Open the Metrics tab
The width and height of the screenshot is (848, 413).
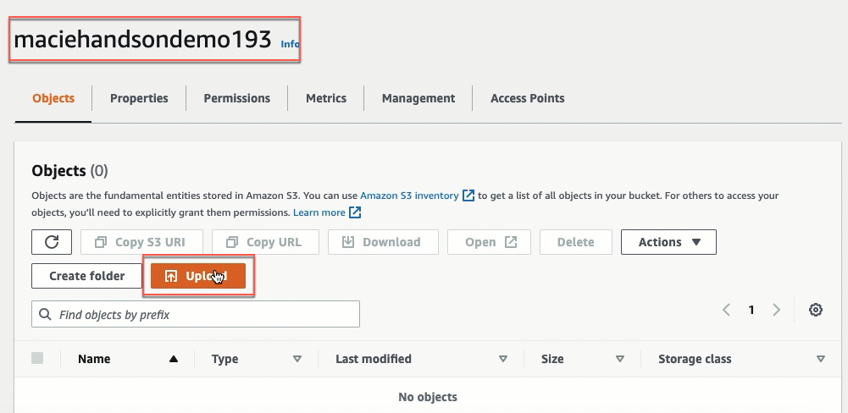click(326, 98)
